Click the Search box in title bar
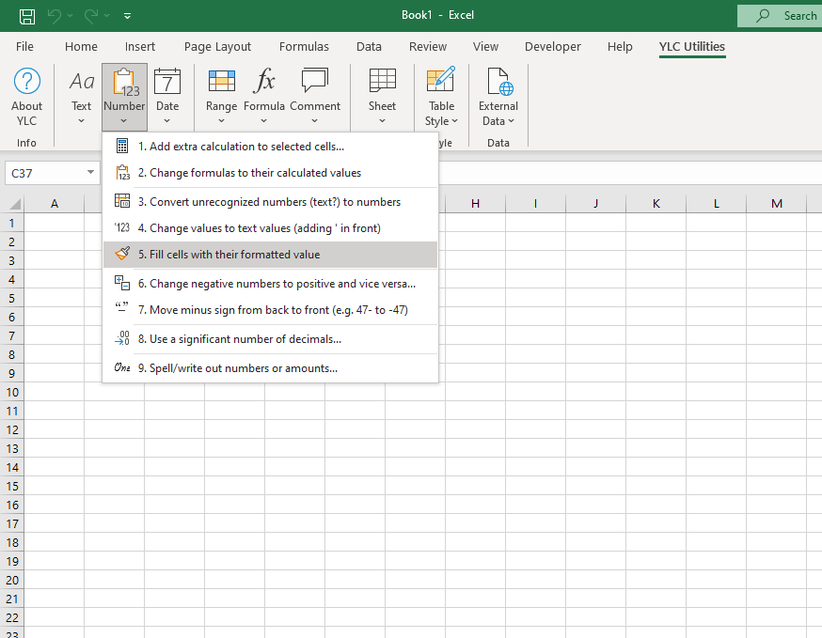 781,15
